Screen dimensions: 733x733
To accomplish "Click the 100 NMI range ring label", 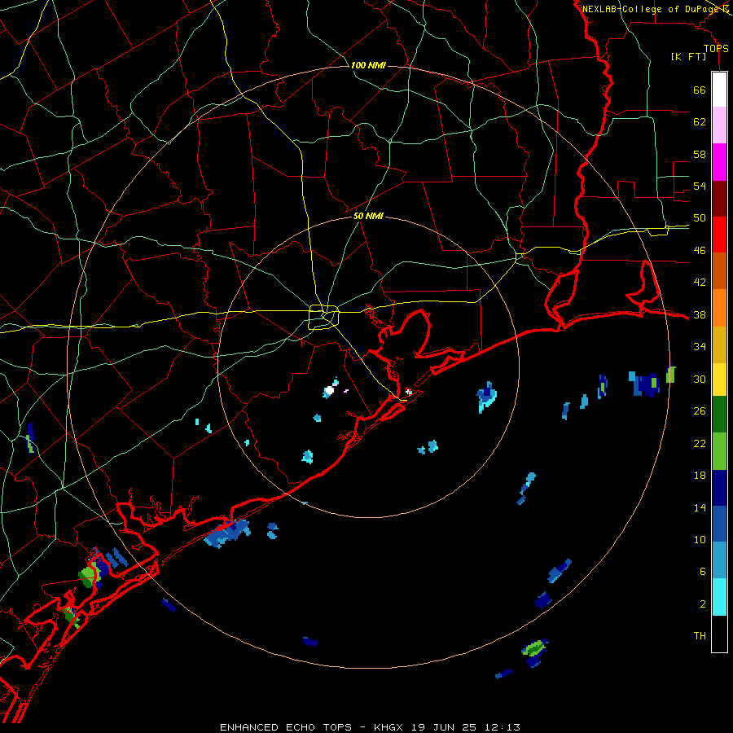I will [368, 65].
